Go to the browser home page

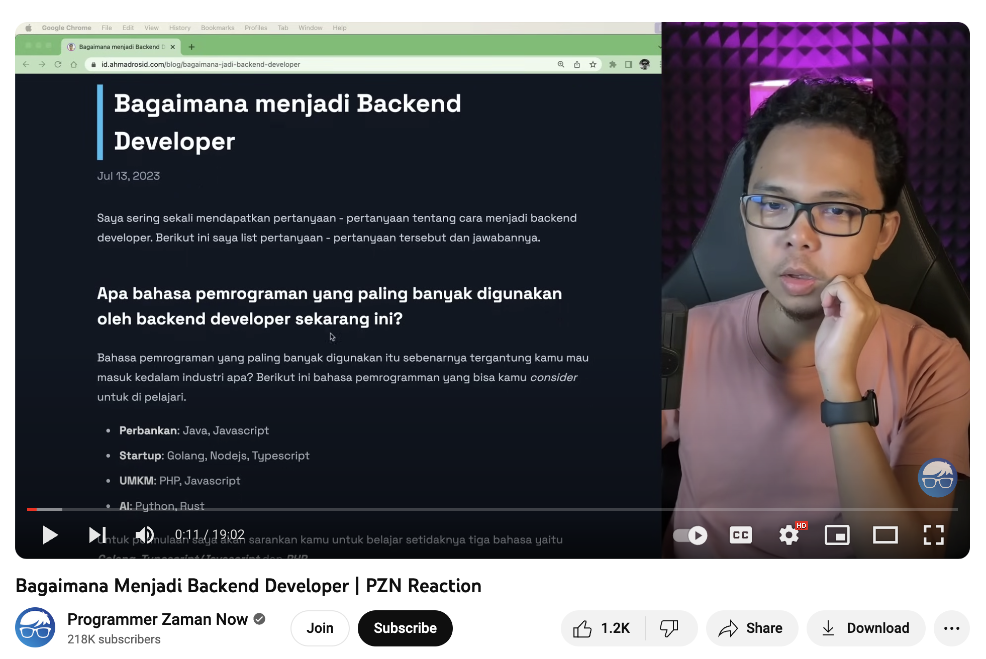point(74,64)
